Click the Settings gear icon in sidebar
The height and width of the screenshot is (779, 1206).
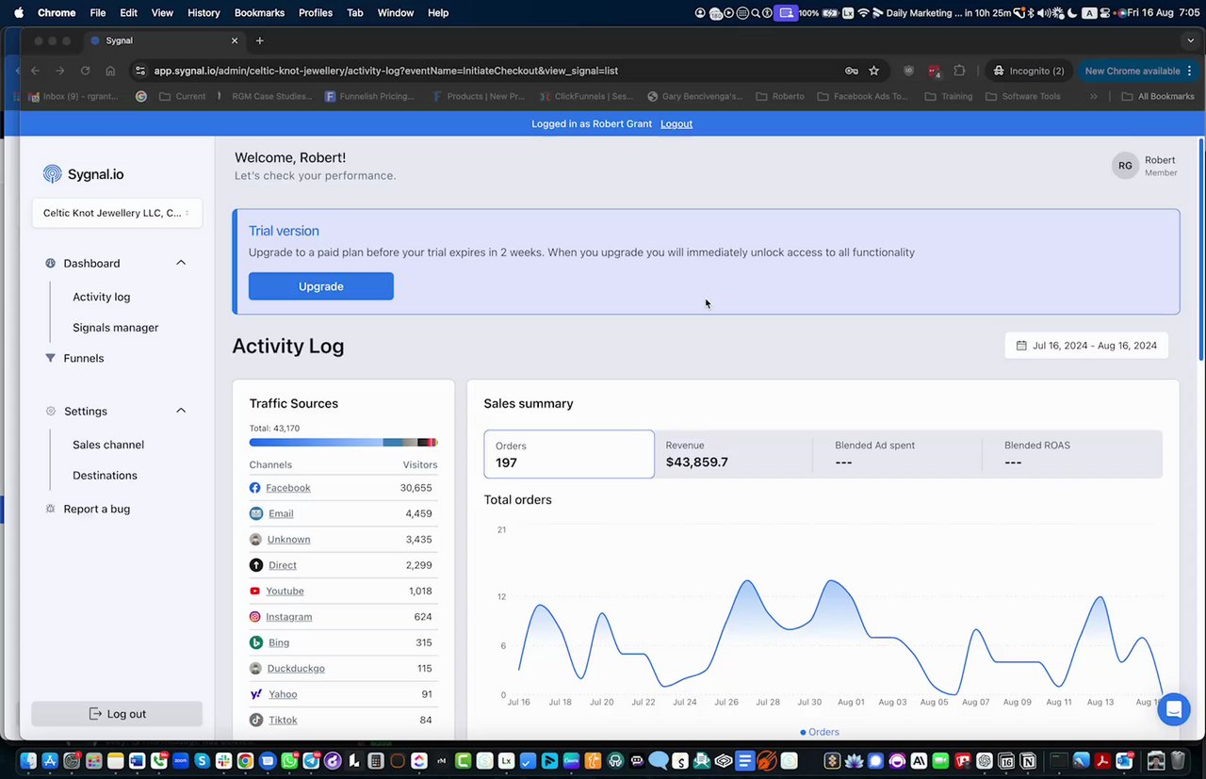click(51, 411)
